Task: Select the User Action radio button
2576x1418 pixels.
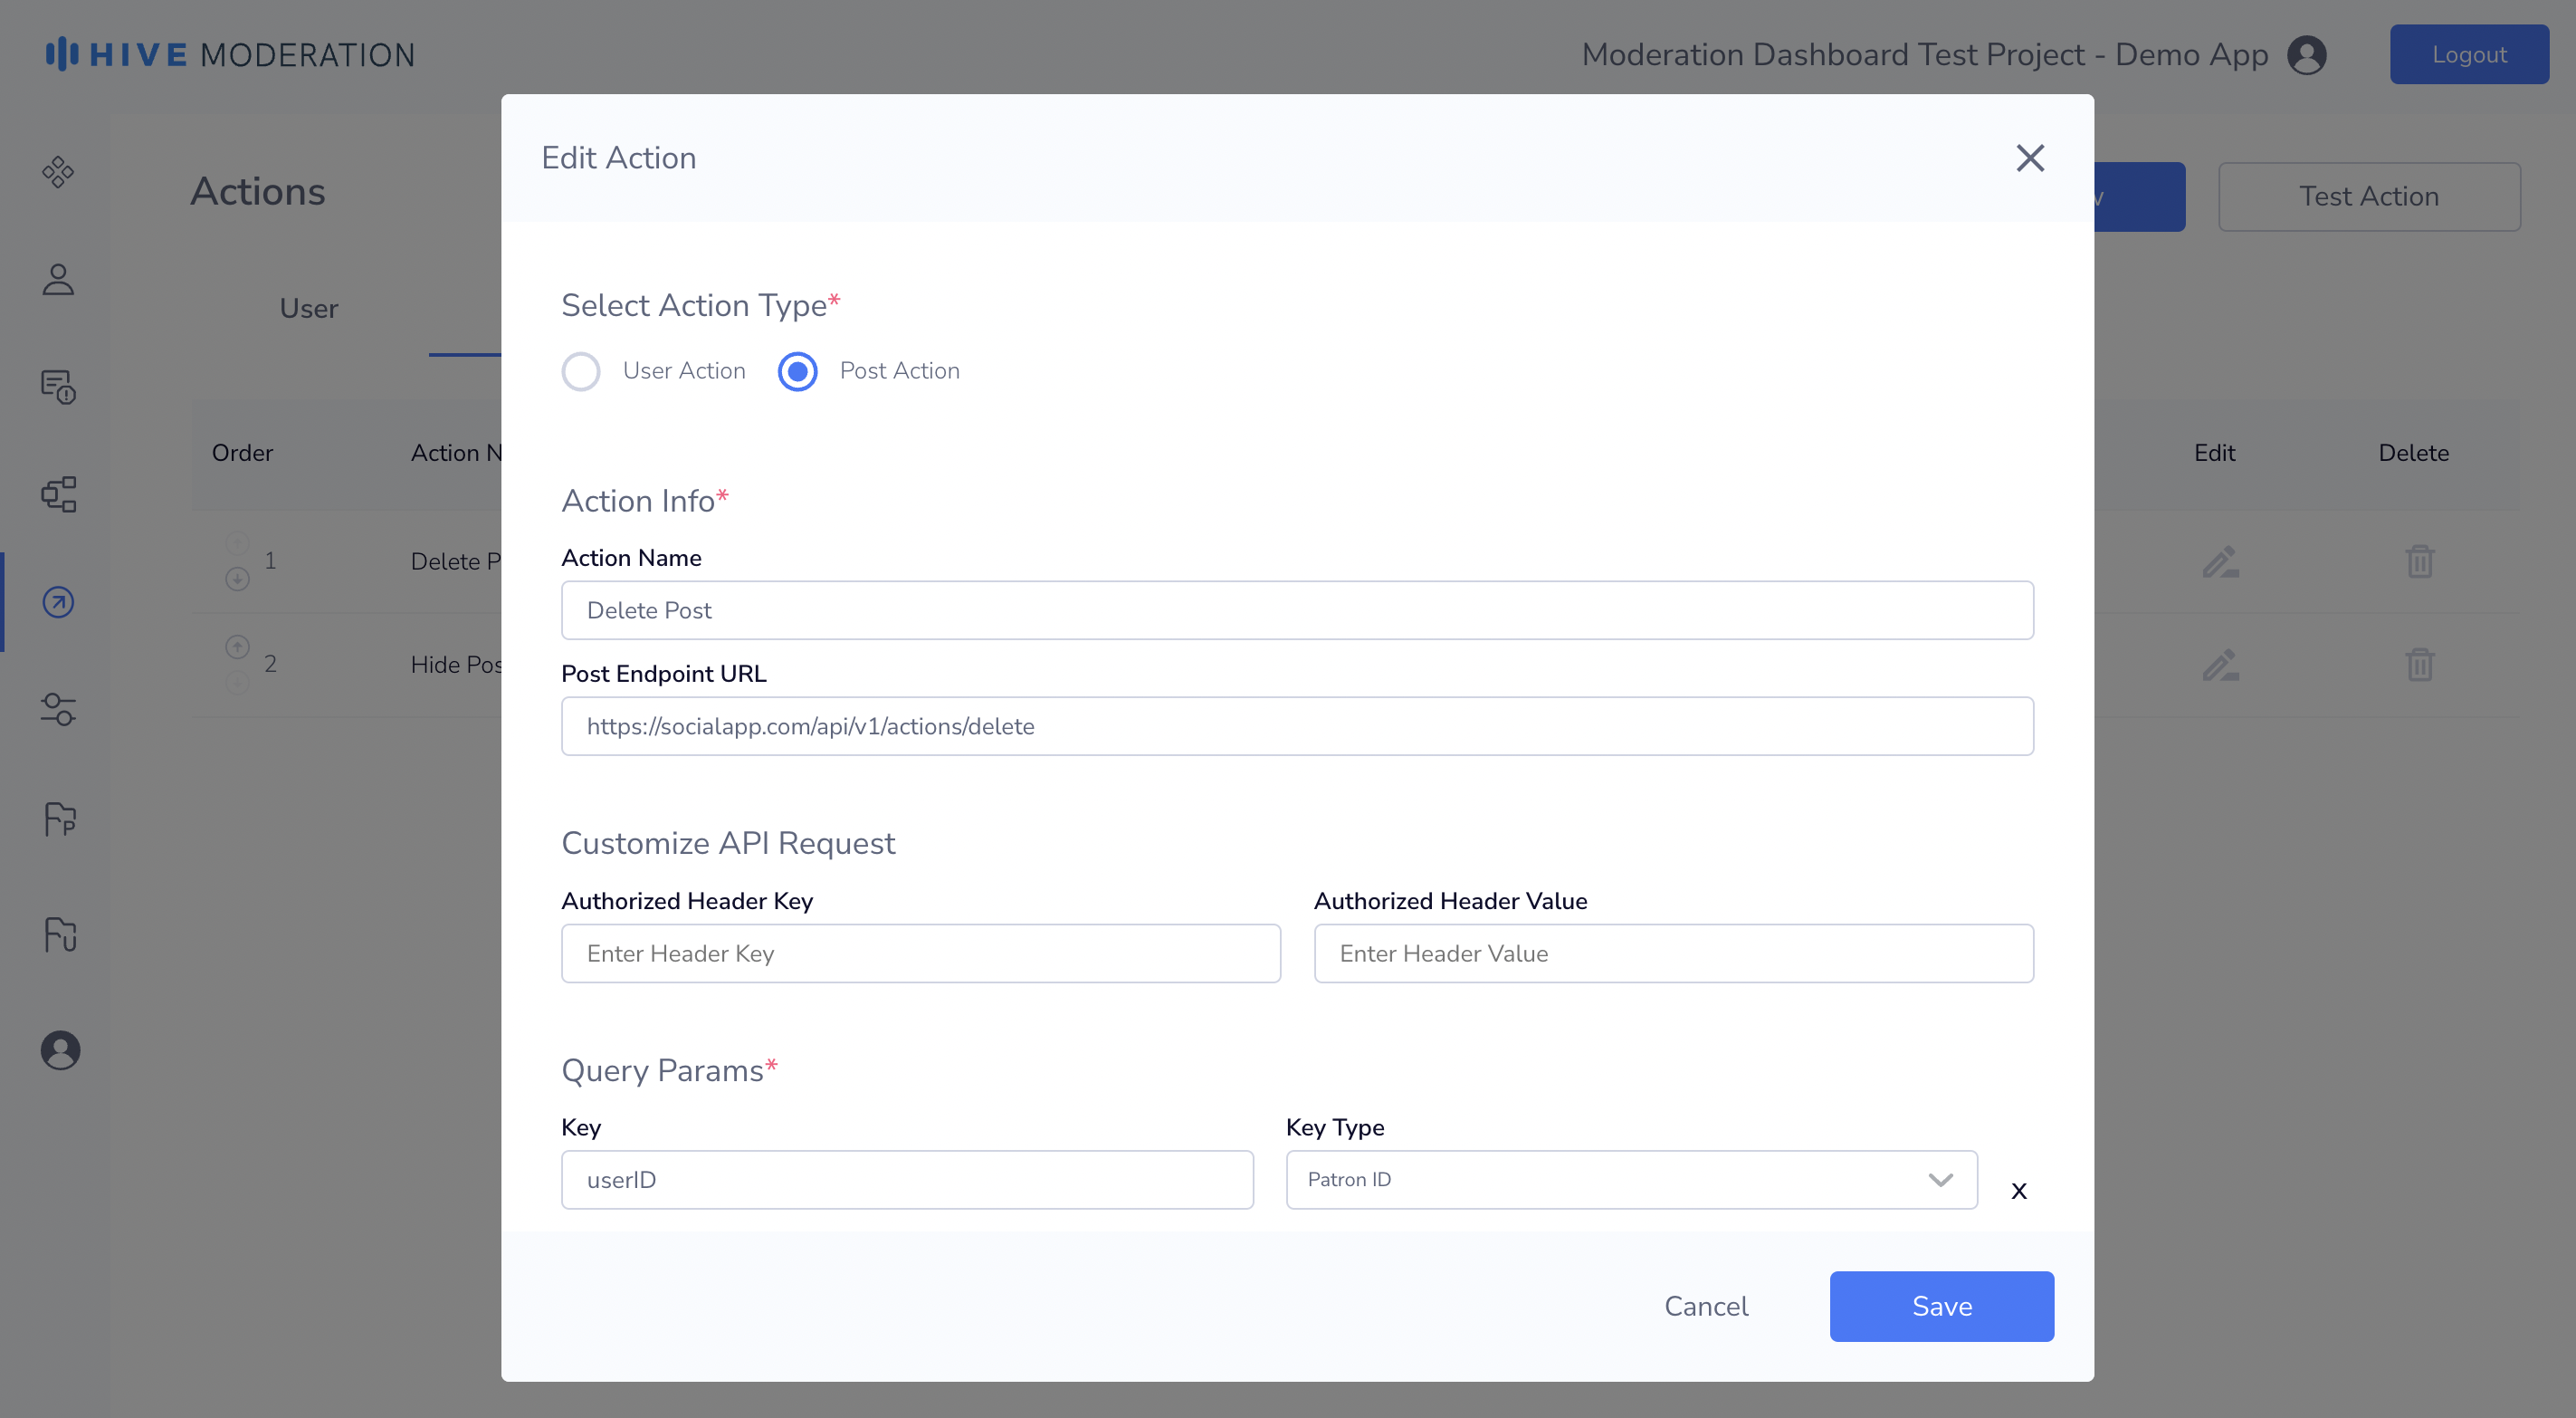Action: (581, 371)
